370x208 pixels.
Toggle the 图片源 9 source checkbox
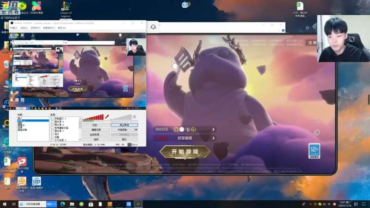pyautogui.click(x=52, y=122)
